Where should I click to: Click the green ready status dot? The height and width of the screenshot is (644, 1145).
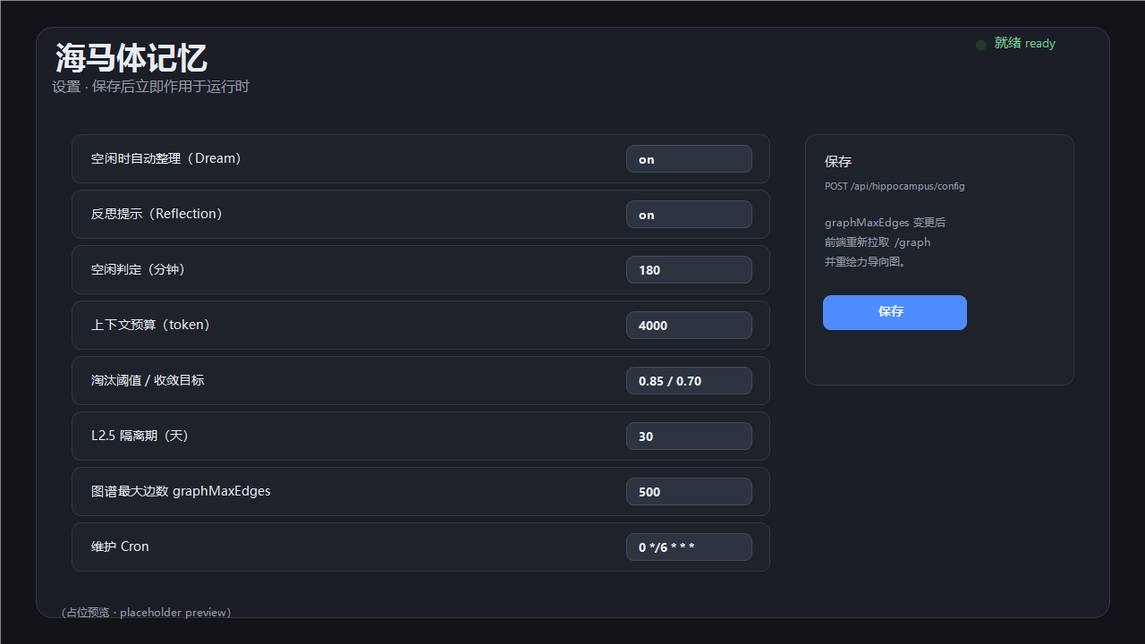[x=981, y=45]
